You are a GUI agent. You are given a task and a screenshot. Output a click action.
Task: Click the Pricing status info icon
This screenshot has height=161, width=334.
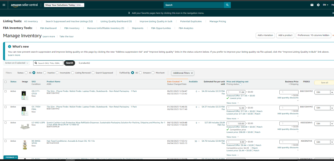point(240,85)
